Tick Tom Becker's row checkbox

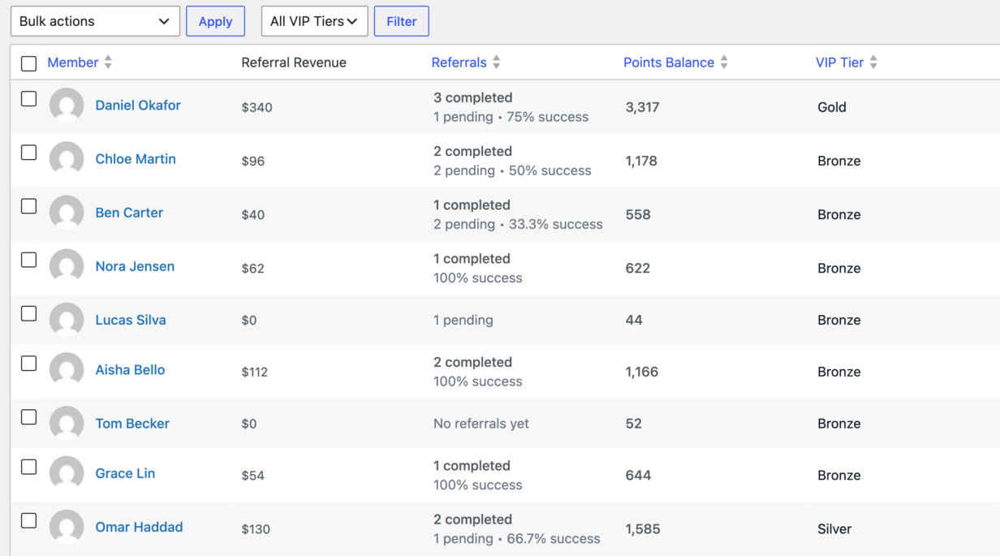28,417
